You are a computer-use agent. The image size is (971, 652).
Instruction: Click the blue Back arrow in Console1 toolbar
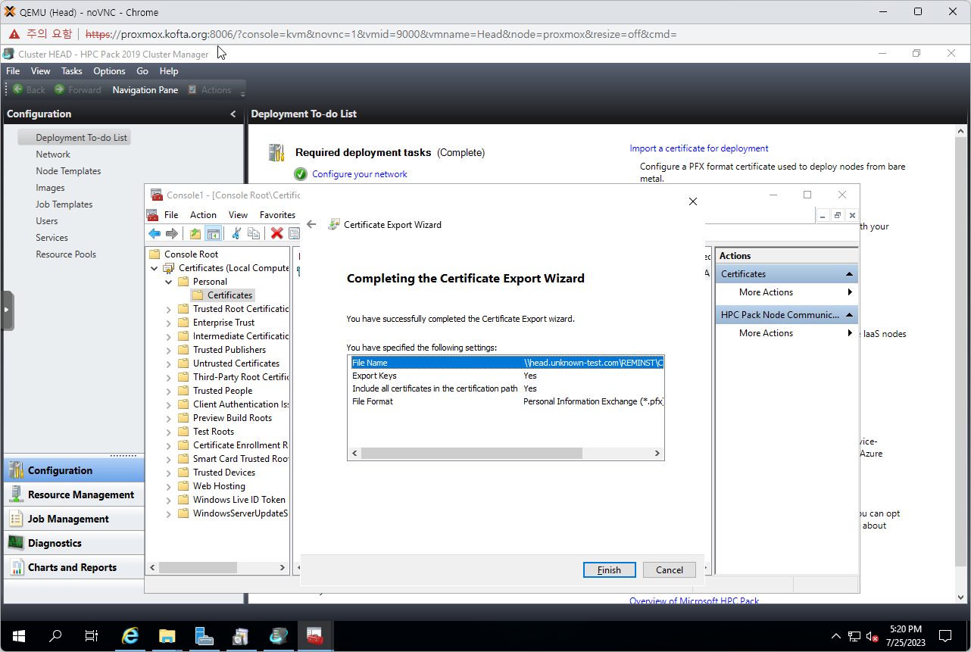[155, 234]
